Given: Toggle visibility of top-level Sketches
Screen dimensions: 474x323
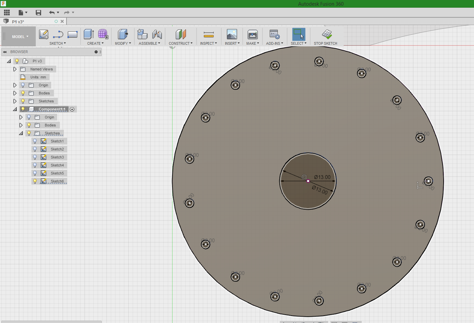Looking at the screenshot, I should [23, 101].
